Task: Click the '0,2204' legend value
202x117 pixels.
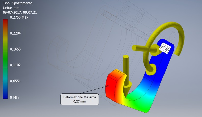Action: [15, 33]
